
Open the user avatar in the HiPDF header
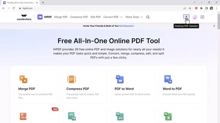point(195,17)
